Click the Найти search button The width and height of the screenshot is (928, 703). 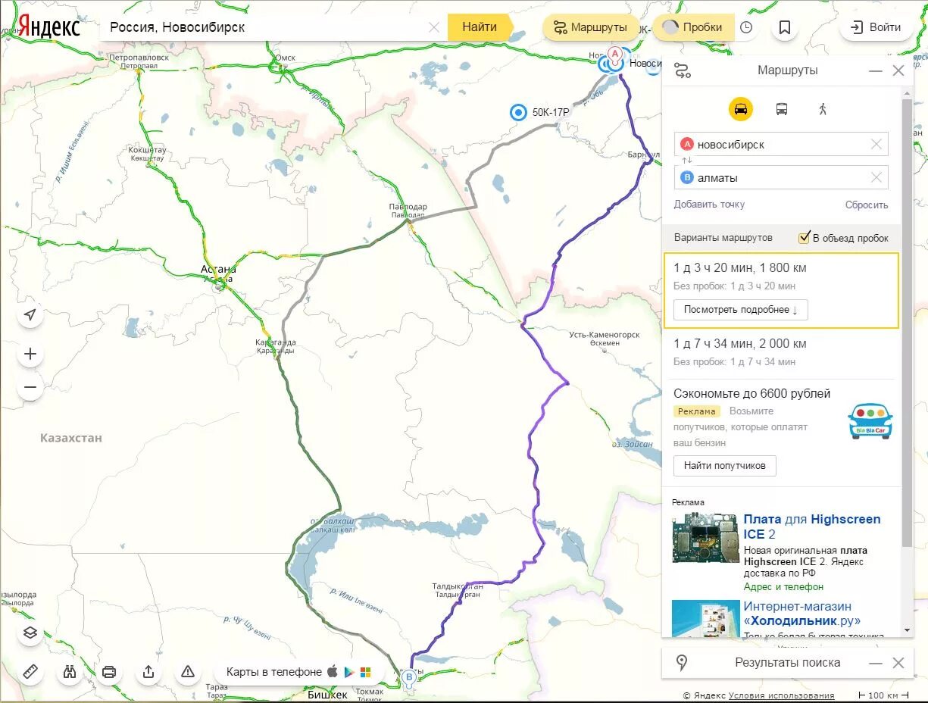480,27
